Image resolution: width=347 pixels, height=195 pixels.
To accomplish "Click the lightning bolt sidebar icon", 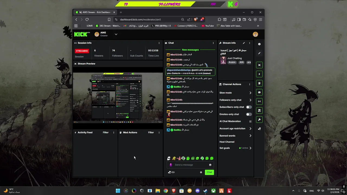I will (x=259, y=74).
